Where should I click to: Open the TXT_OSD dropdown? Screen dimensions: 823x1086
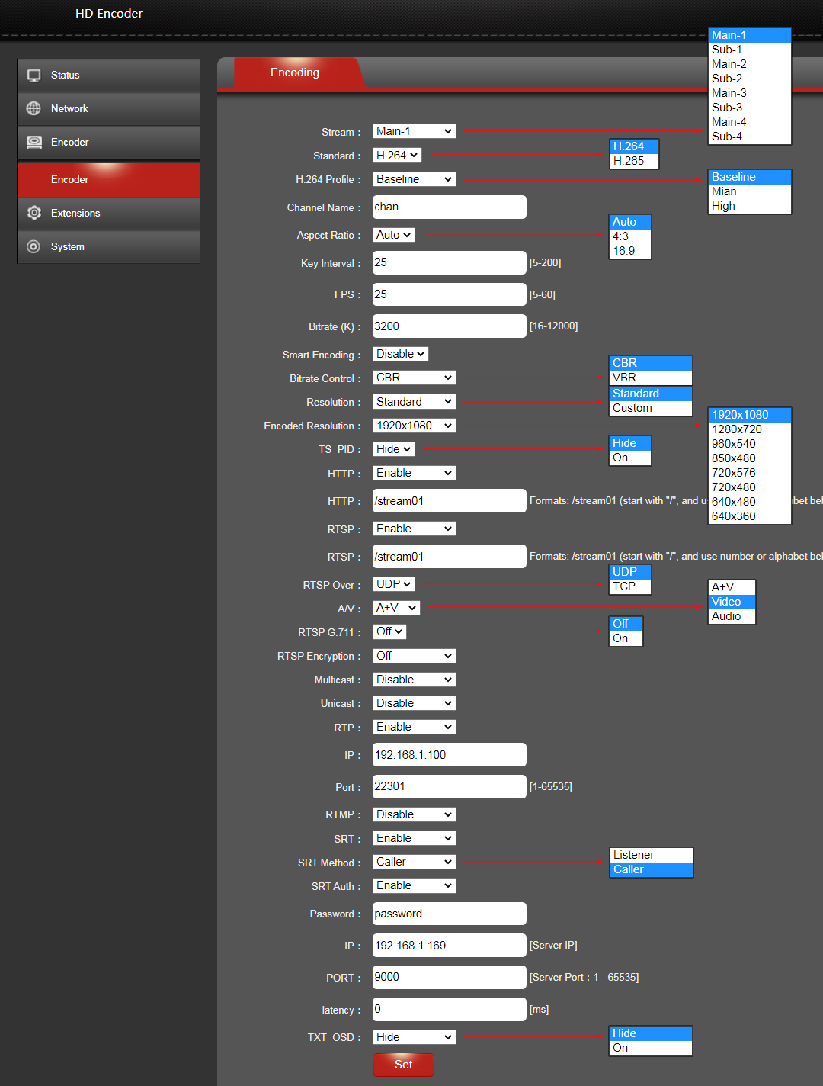[413, 1036]
